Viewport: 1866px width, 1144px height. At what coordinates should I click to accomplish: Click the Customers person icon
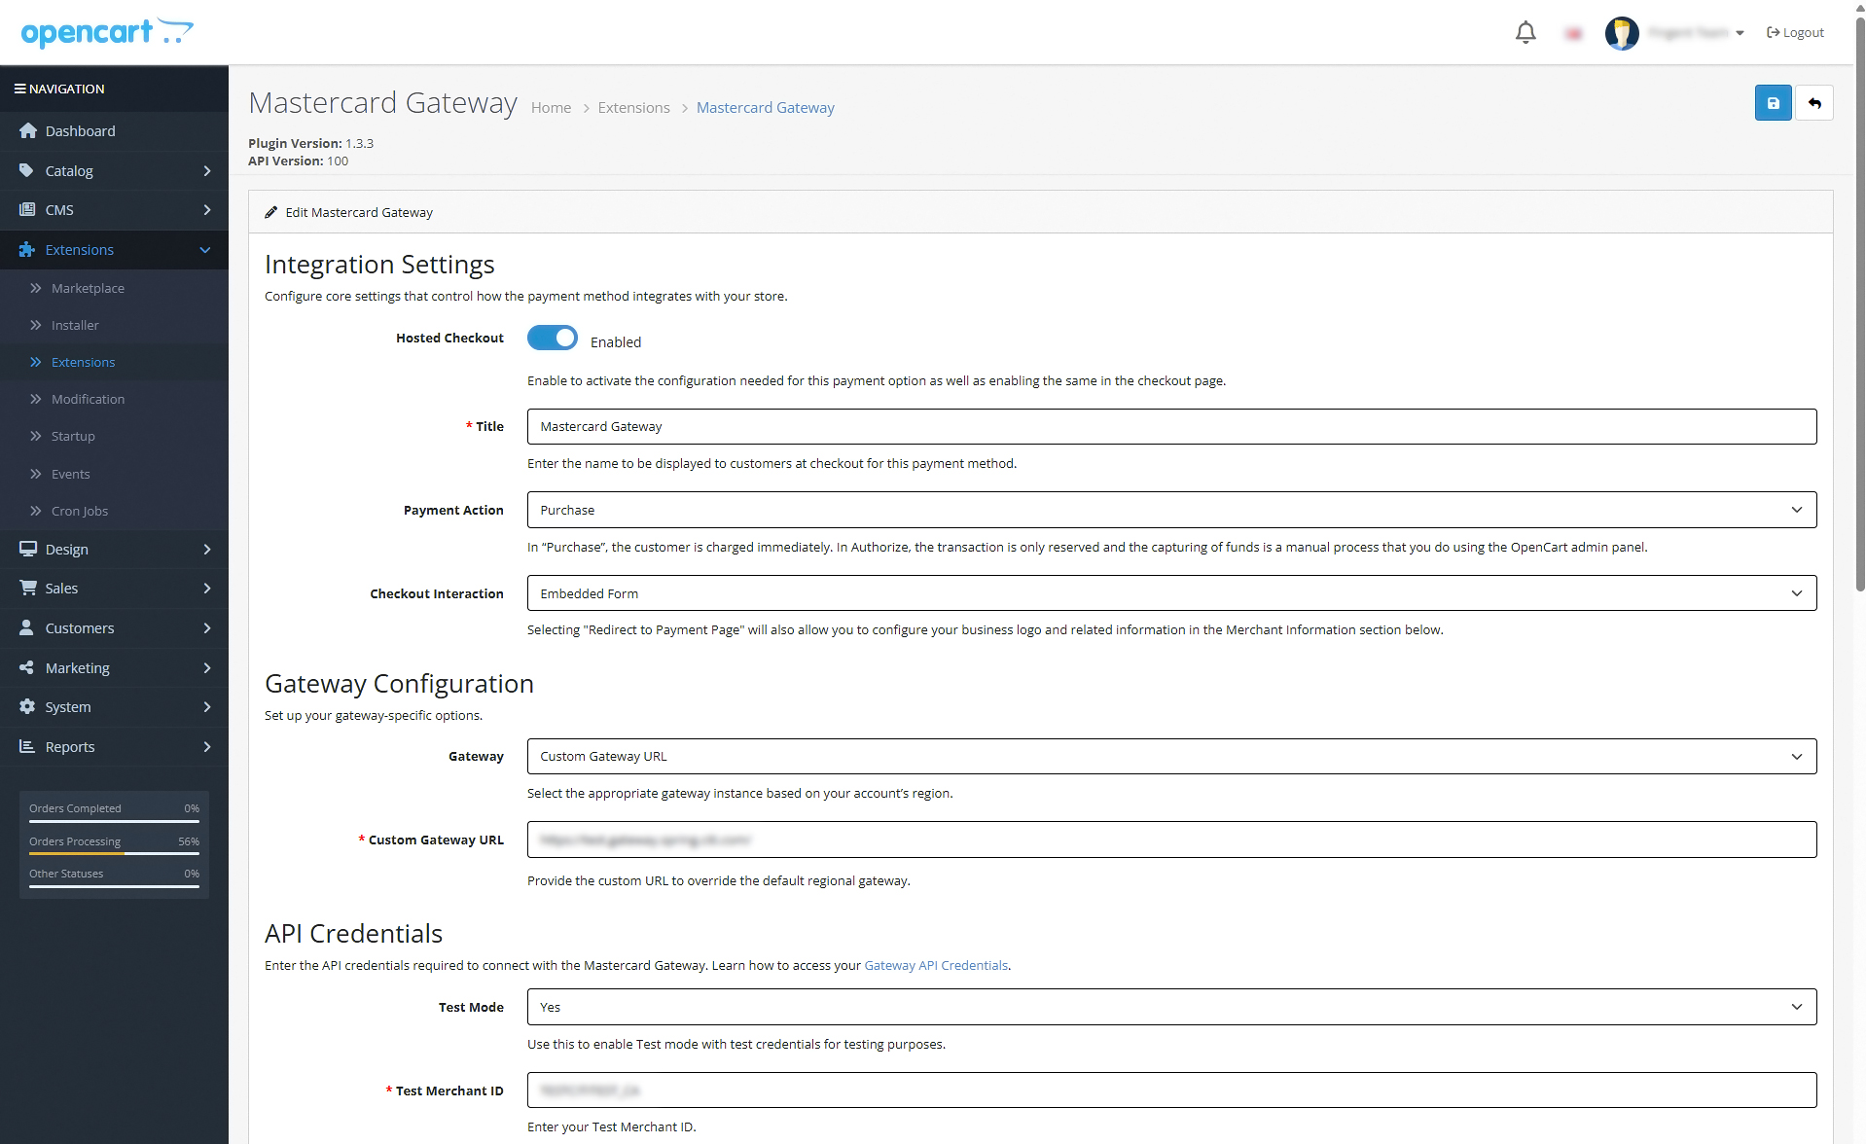click(x=27, y=627)
